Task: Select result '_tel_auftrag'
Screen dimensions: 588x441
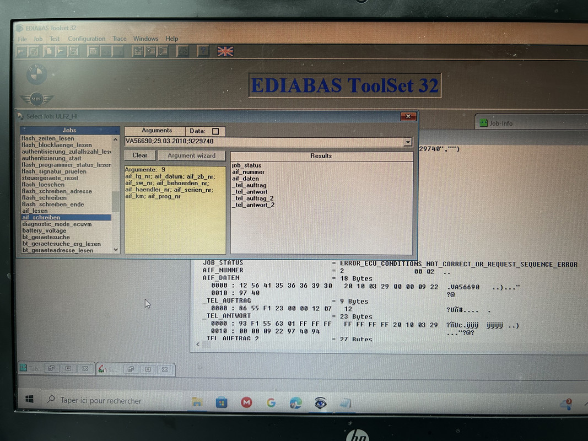Action: pos(250,185)
